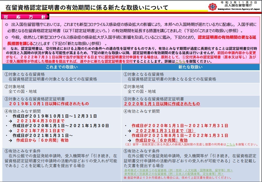The height and width of the screenshot is (182, 262).
Task: Select the これまでの取扱い column header
Action: (62, 67)
